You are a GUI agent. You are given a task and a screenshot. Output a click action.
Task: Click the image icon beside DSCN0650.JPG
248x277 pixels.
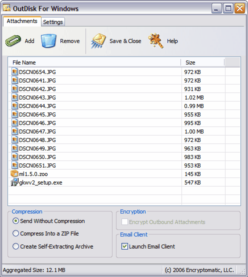pyautogui.click(x=14, y=156)
